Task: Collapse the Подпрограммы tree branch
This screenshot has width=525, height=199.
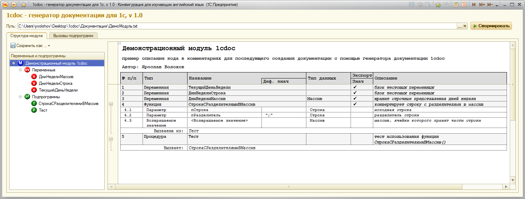Action: (x=20, y=97)
